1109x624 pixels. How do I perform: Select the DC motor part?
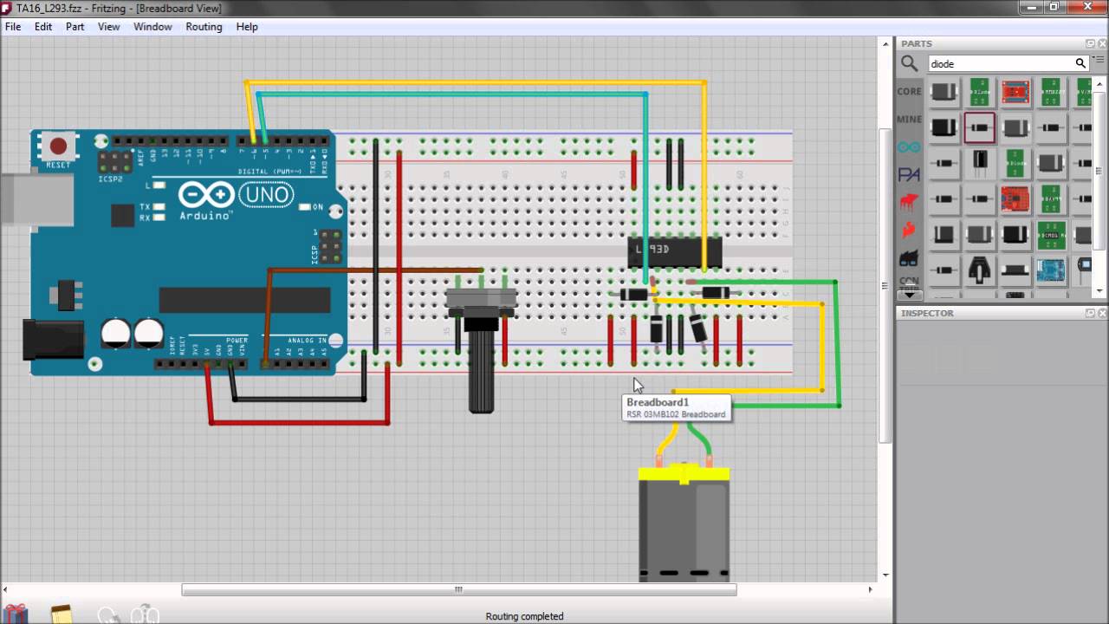point(684,524)
